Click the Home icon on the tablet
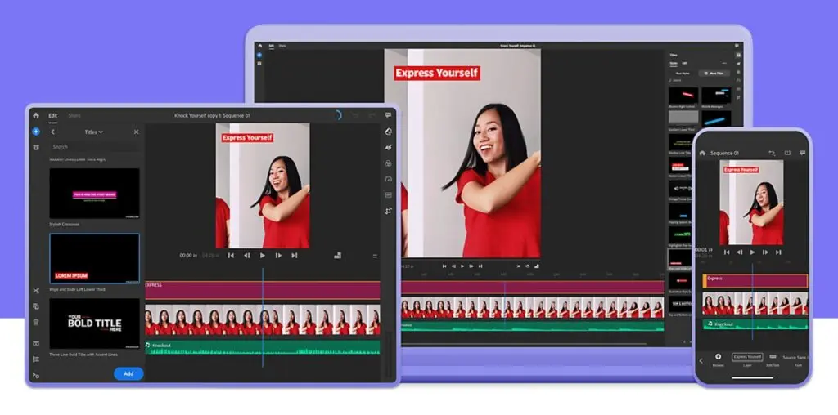 (x=36, y=116)
